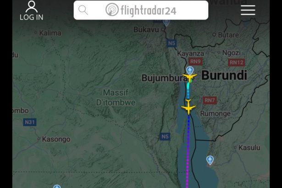The image size is (282, 188).
Task: Click the N31 road marker
Action: (30, 122)
